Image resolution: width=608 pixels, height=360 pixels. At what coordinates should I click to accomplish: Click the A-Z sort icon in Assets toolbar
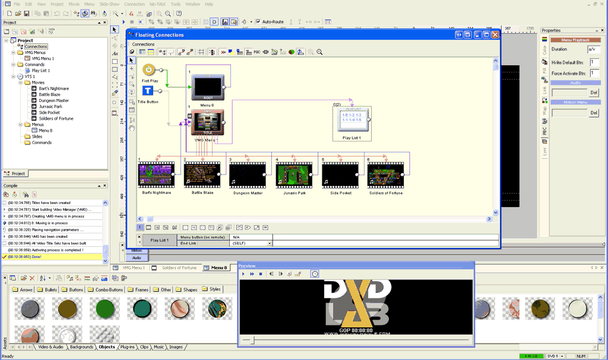point(42,278)
